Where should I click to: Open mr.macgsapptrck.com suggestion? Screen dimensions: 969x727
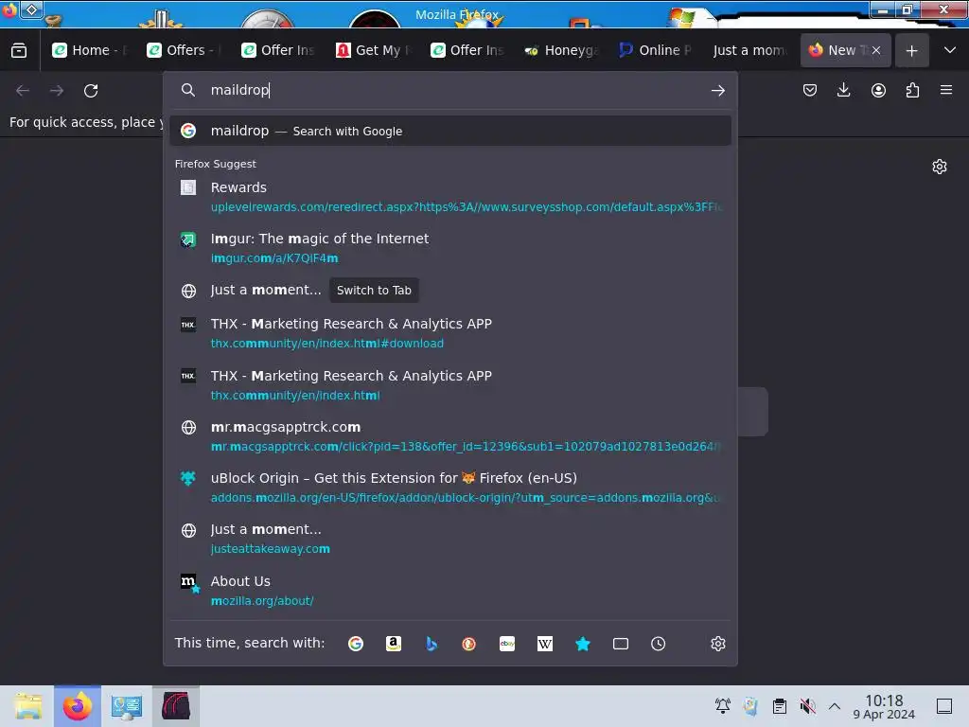point(450,436)
